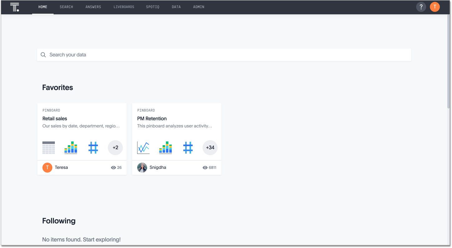Click the magnifier icon in the search bar
This screenshot has height=248, width=452.
[43, 55]
